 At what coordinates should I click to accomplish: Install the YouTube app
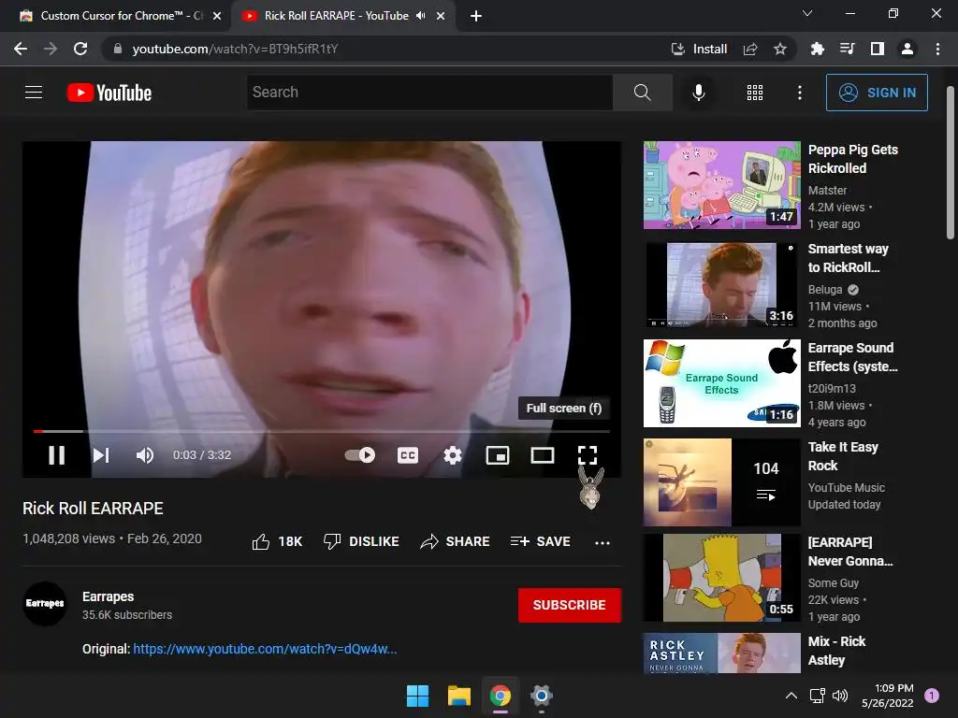[699, 49]
